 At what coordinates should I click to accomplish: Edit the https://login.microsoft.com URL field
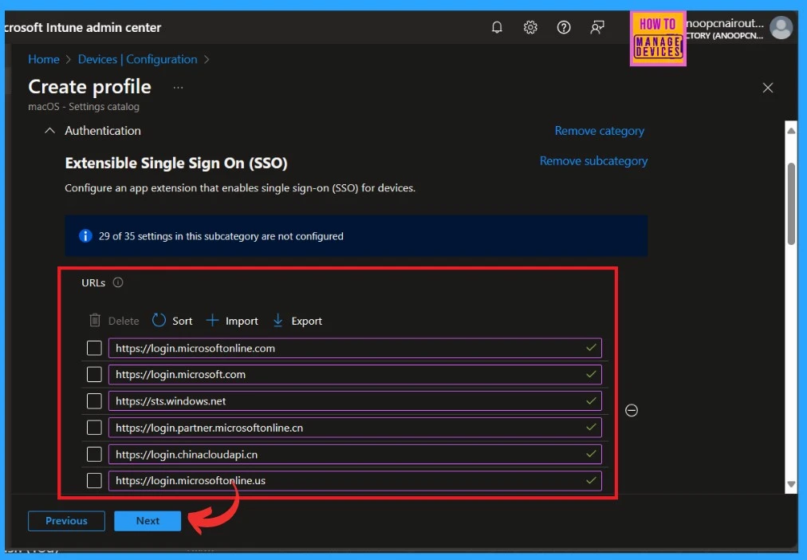point(355,374)
